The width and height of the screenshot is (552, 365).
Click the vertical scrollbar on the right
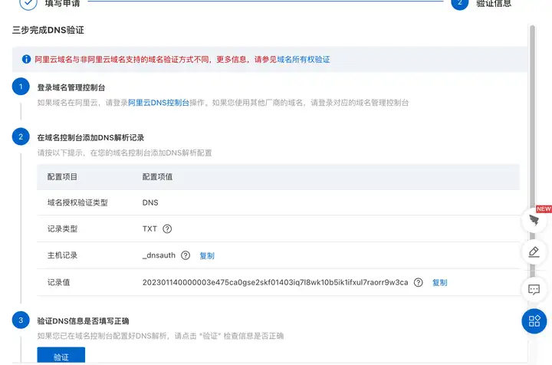pos(532,115)
